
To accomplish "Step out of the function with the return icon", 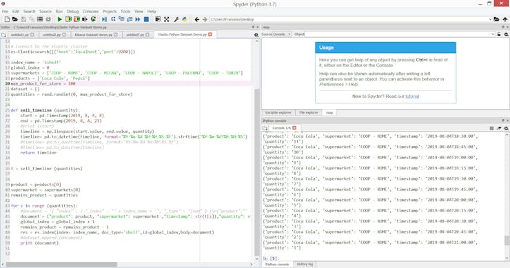I will point(130,19).
